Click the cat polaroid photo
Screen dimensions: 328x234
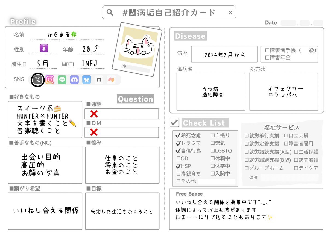(137, 50)
